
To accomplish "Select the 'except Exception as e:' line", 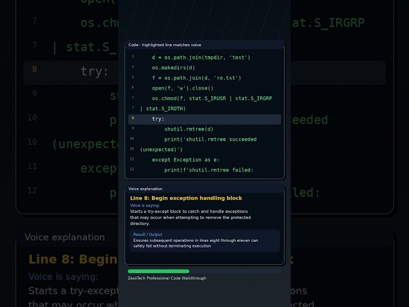I will coord(185,160).
